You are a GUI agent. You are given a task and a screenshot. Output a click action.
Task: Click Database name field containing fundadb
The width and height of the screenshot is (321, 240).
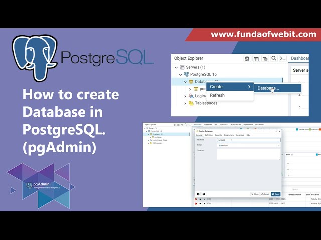(249, 140)
